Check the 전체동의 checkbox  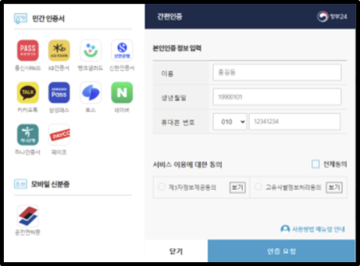click(315, 164)
